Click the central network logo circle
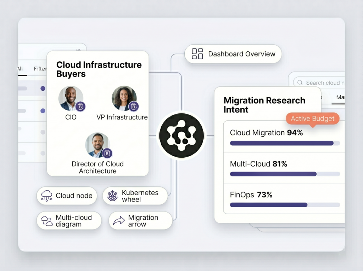Image resolution: width=363 pixels, height=271 pixels. 181,136
